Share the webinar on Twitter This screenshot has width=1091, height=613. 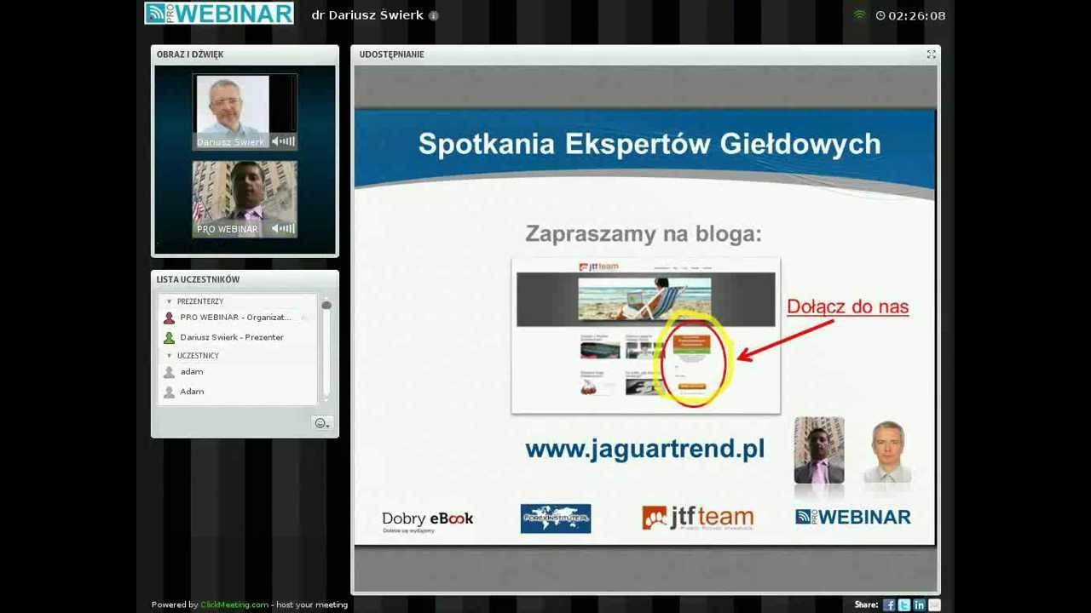pyautogui.click(x=904, y=604)
